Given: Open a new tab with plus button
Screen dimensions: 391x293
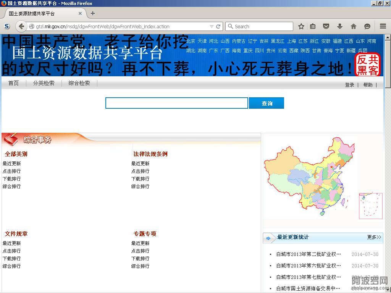Looking at the screenshot, I should (93, 13).
